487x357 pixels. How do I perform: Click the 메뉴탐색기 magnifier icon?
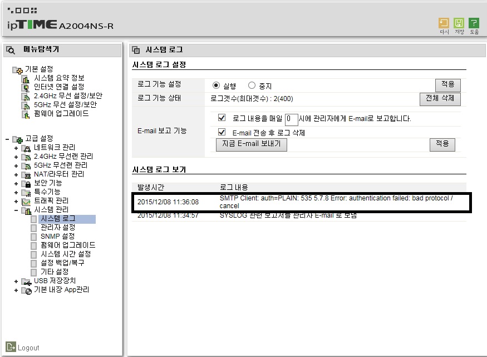[11, 50]
